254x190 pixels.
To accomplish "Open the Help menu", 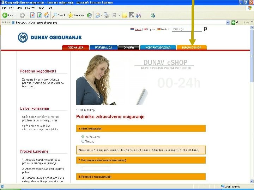I will 50,8.
